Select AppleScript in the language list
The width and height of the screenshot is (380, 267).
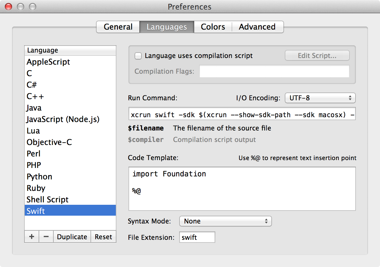click(x=48, y=62)
